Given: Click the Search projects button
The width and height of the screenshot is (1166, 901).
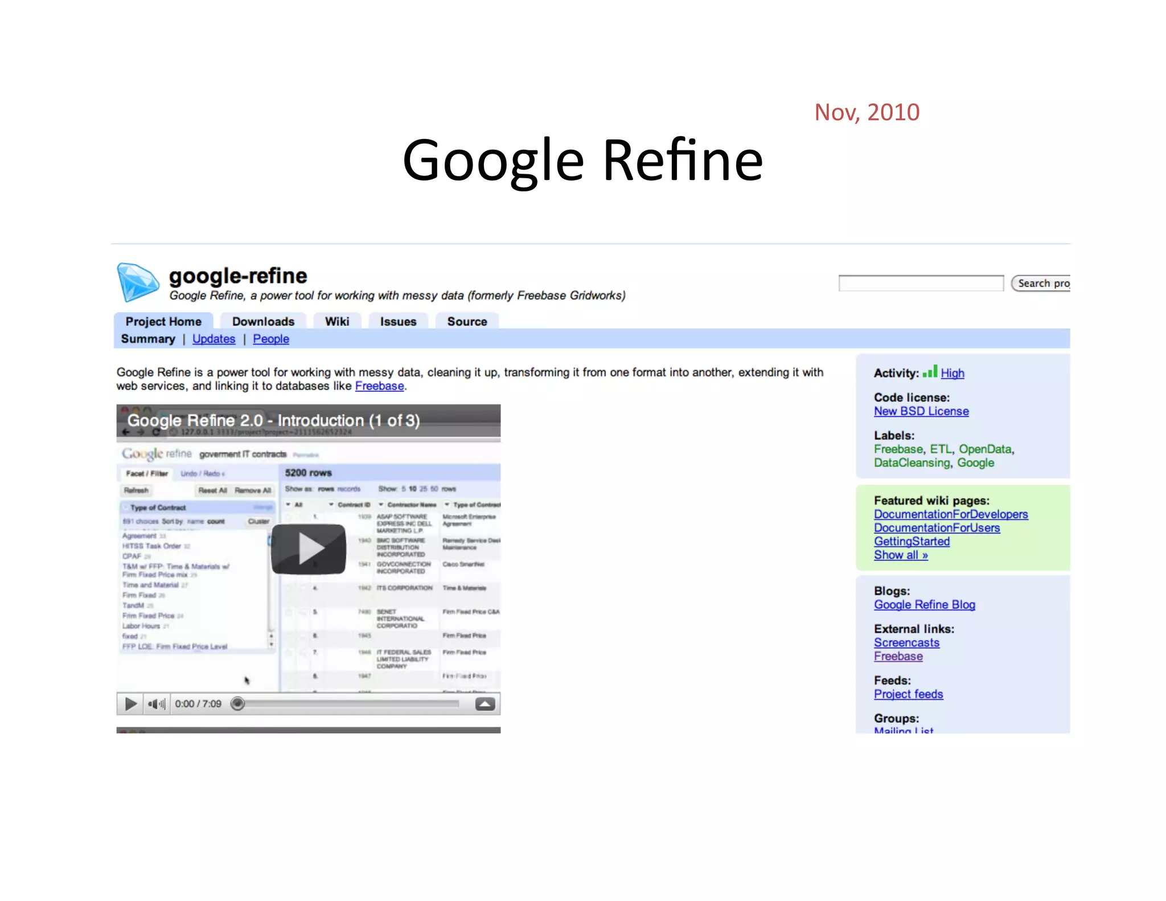Looking at the screenshot, I should [1041, 283].
